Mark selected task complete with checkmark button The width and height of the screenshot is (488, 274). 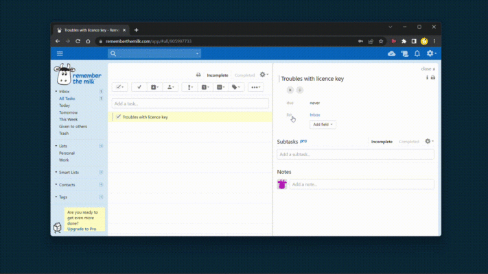click(x=139, y=87)
